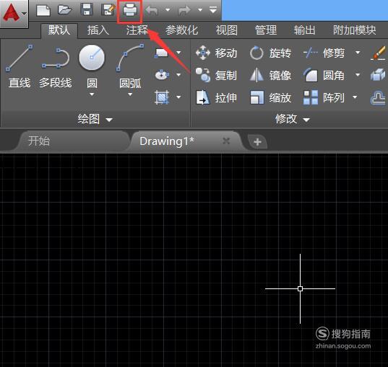This screenshot has height=367, width=388.
Task: Click the explode tool box icon
Action: tap(378, 75)
